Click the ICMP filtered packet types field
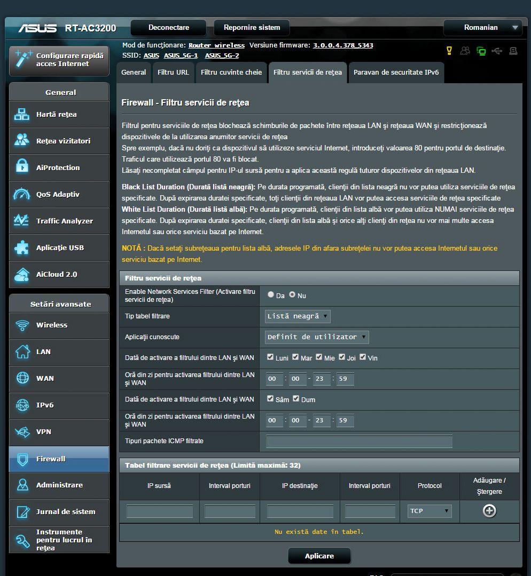This screenshot has width=531, height=576. click(x=359, y=442)
